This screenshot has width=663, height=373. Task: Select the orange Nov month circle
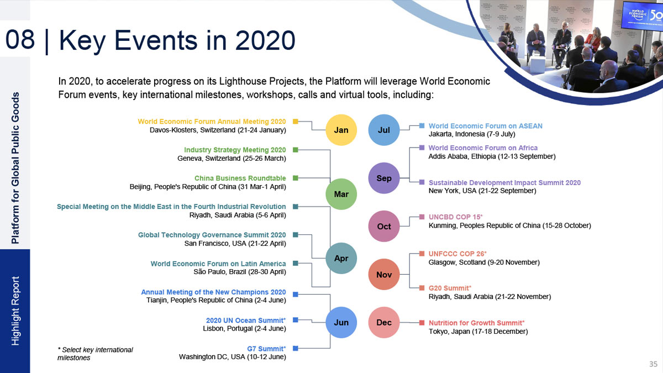point(383,275)
